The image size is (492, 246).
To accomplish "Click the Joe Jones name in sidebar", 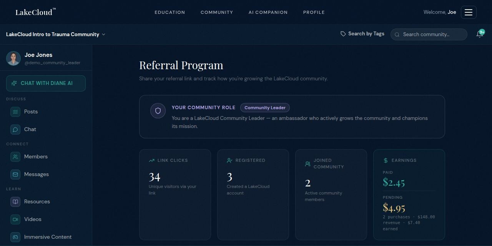I will (x=38, y=55).
